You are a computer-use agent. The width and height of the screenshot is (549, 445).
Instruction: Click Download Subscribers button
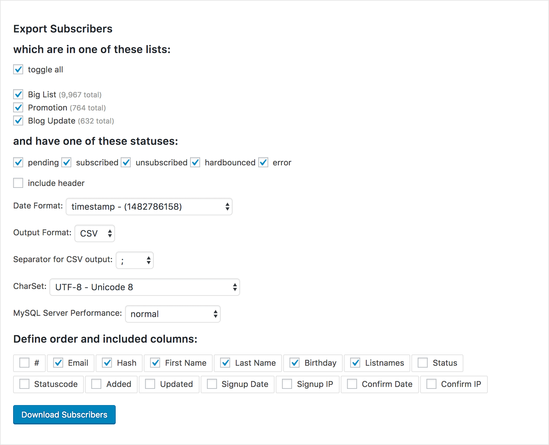[x=64, y=415]
